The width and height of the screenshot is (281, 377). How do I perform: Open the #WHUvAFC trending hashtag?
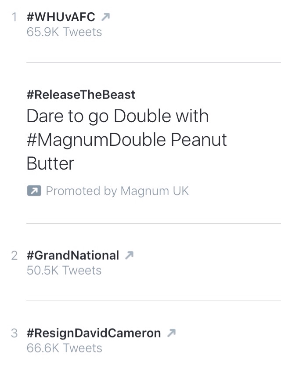[61, 18]
